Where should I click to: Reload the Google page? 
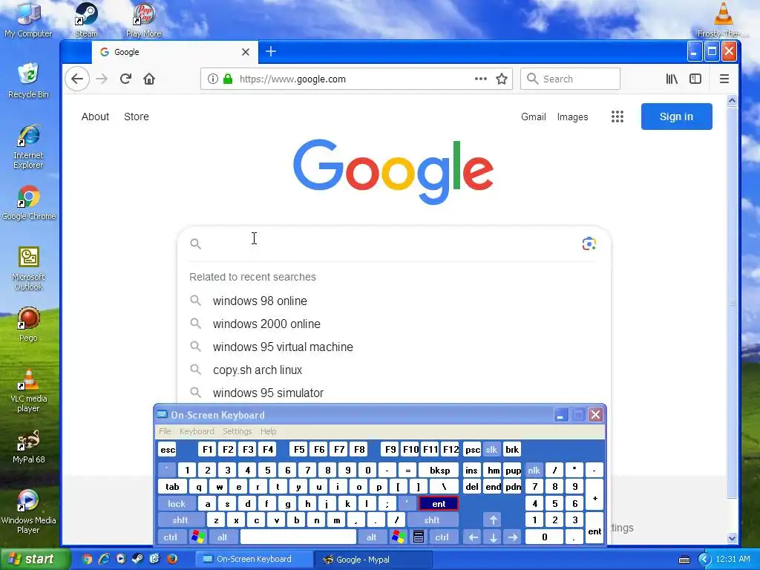pyautogui.click(x=125, y=79)
